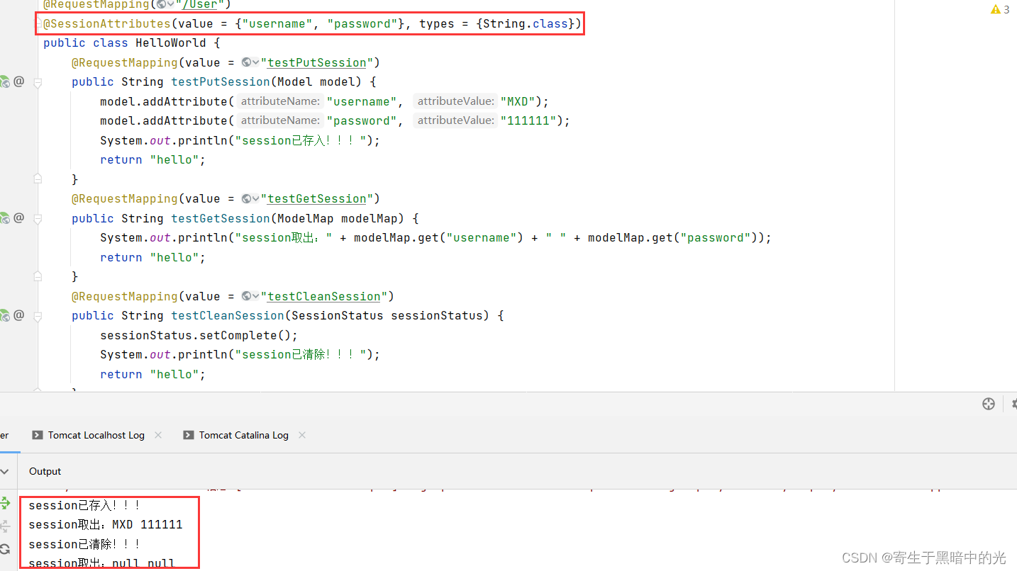This screenshot has width=1017, height=571.
Task: Open the yellow warning indicator showing 3
Action: (x=1000, y=10)
